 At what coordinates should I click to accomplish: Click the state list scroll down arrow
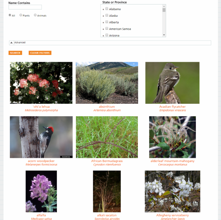(164, 35)
